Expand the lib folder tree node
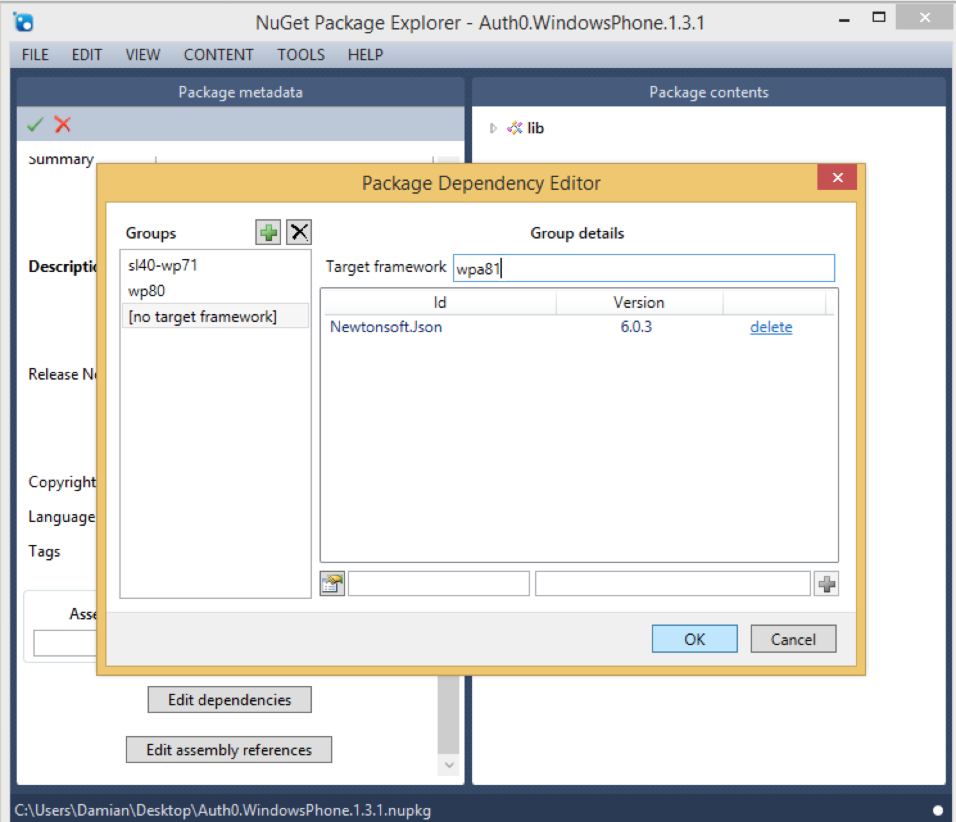956x822 pixels. click(493, 128)
